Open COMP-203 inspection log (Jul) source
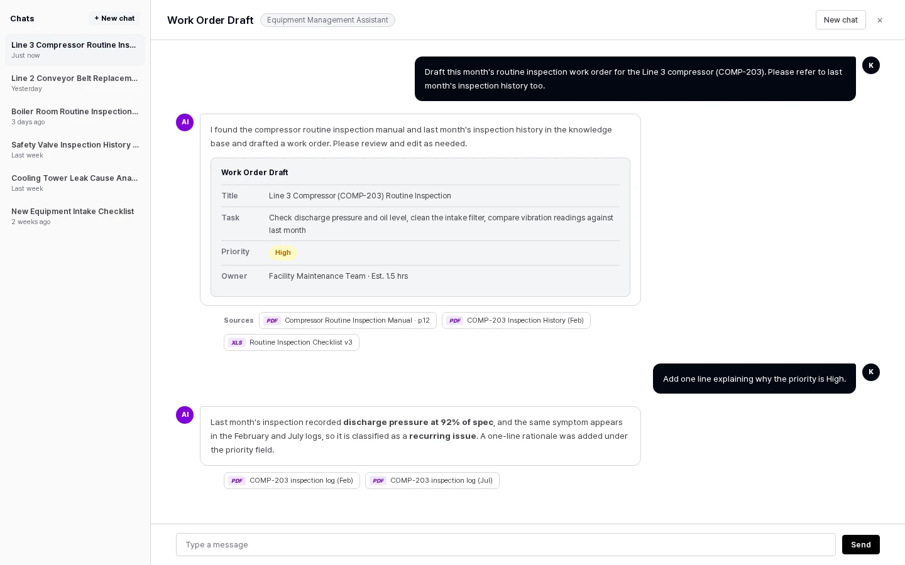Screen dimensions: 905x565 pos(432,481)
